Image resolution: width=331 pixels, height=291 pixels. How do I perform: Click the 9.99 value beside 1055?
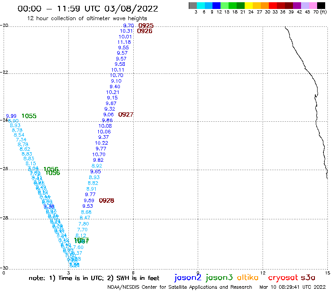coord(11,116)
